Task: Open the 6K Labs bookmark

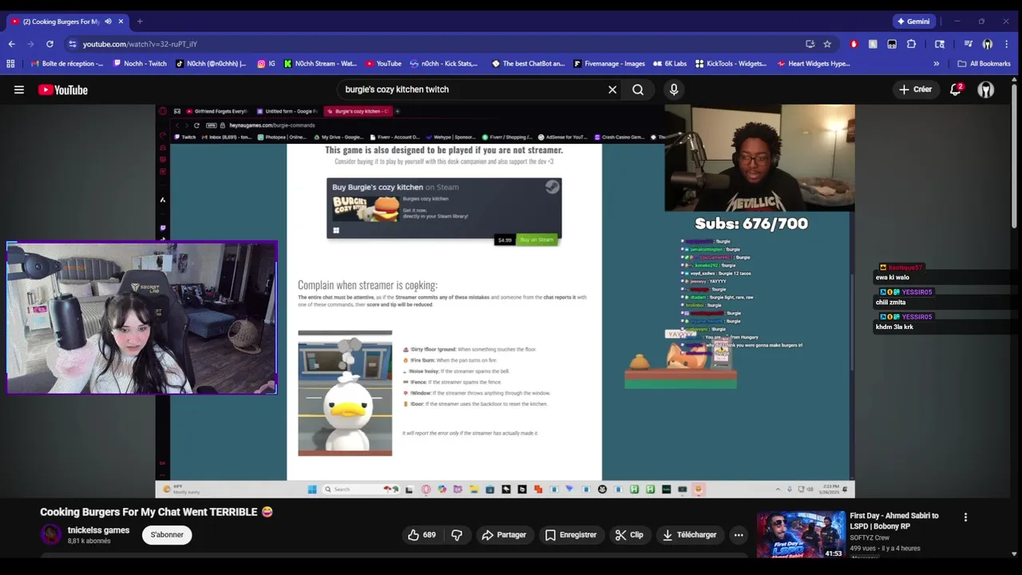Action: (670, 64)
